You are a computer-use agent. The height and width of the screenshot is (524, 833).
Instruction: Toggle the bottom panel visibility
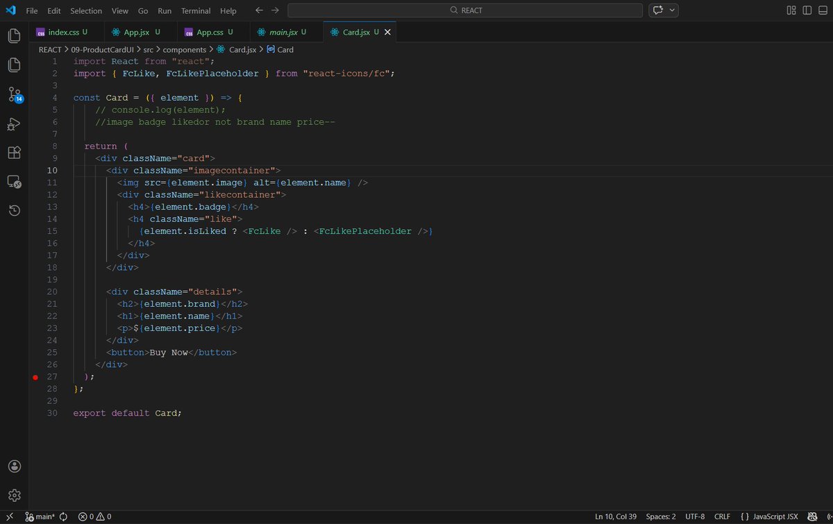pos(823,10)
